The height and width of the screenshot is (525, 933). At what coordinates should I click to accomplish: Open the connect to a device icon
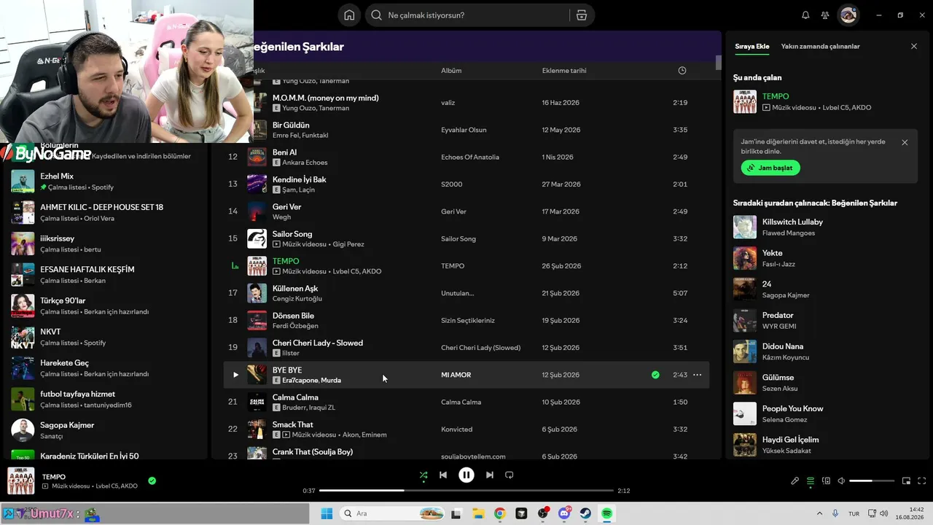click(x=826, y=481)
